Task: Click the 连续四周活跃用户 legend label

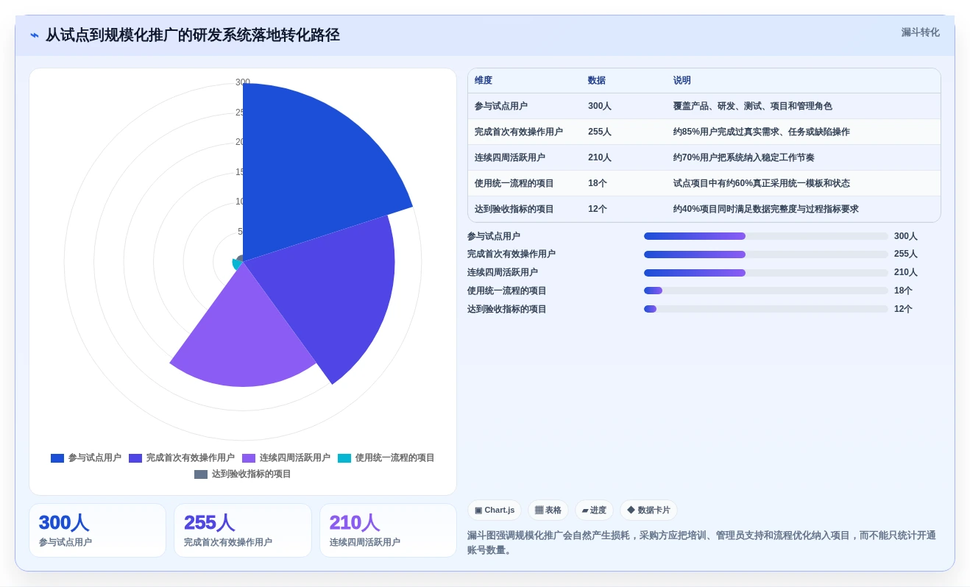Action: point(295,458)
